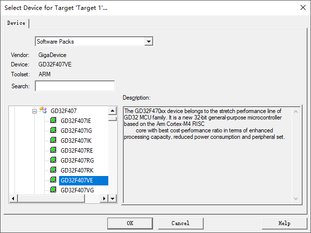
Task: Click the device tree horizontal scrollbar thumb
Action: click(x=51, y=198)
